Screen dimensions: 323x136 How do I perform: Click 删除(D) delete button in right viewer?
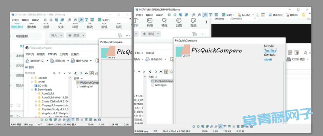point(292,15)
